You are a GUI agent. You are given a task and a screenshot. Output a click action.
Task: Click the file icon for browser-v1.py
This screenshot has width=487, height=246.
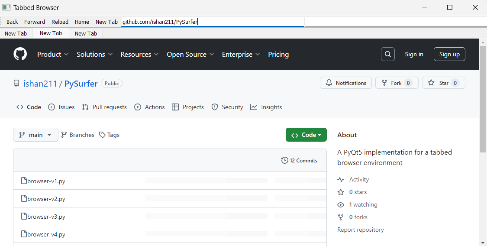click(x=24, y=181)
